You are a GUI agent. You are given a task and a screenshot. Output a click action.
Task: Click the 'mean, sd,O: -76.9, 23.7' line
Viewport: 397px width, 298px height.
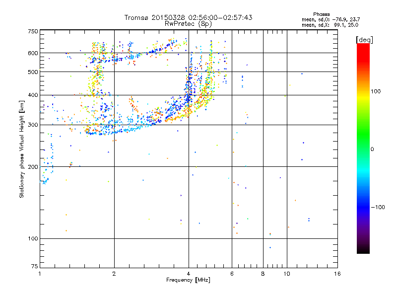tap(331, 19)
